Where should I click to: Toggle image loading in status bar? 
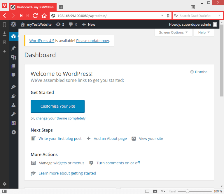[x=155, y=191]
